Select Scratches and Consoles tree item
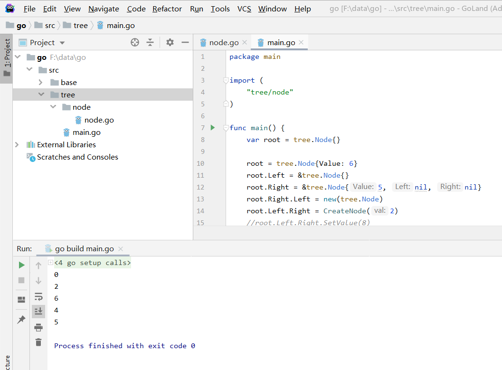The width and height of the screenshot is (502, 370). (77, 157)
